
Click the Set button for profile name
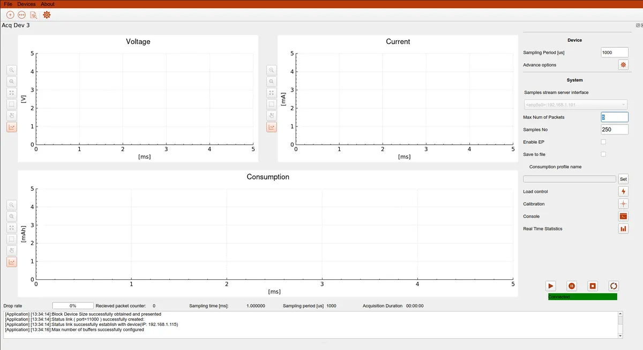click(x=623, y=179)
